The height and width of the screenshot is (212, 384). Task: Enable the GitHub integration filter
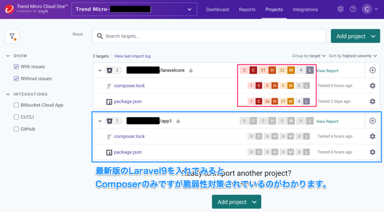point(16,129)
